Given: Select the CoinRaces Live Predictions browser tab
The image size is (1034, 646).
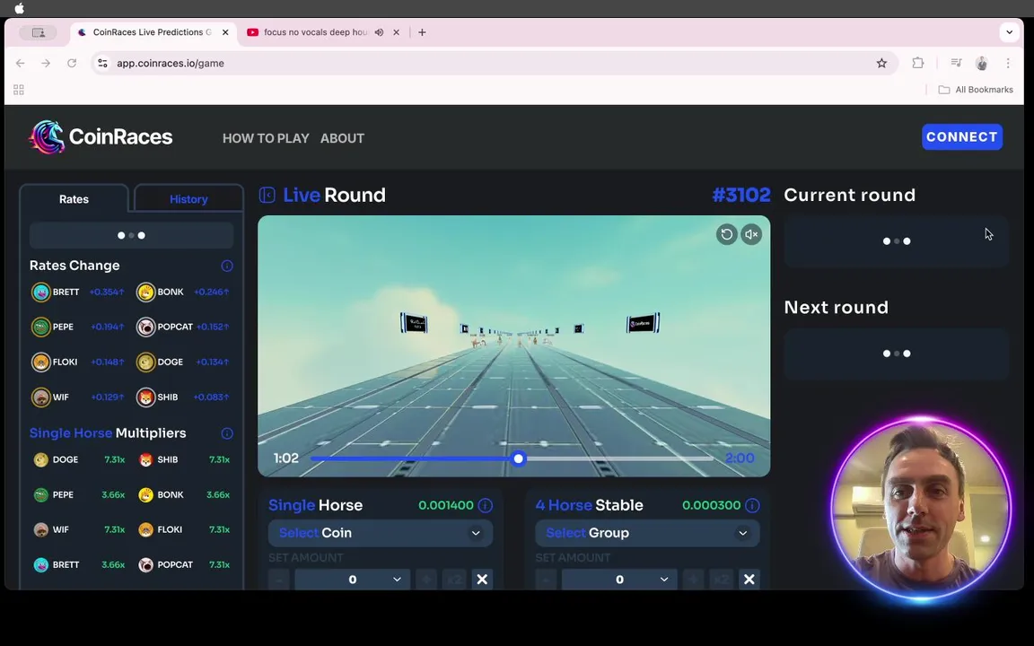Looking at the screenshot, I should (x=153, y=32).
